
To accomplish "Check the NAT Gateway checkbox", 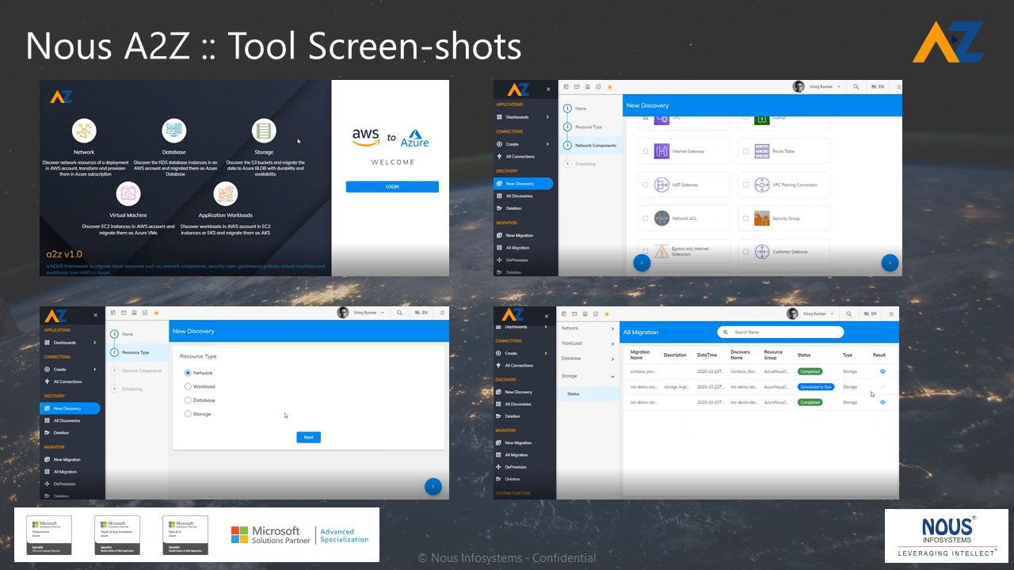I will point(646,185).
